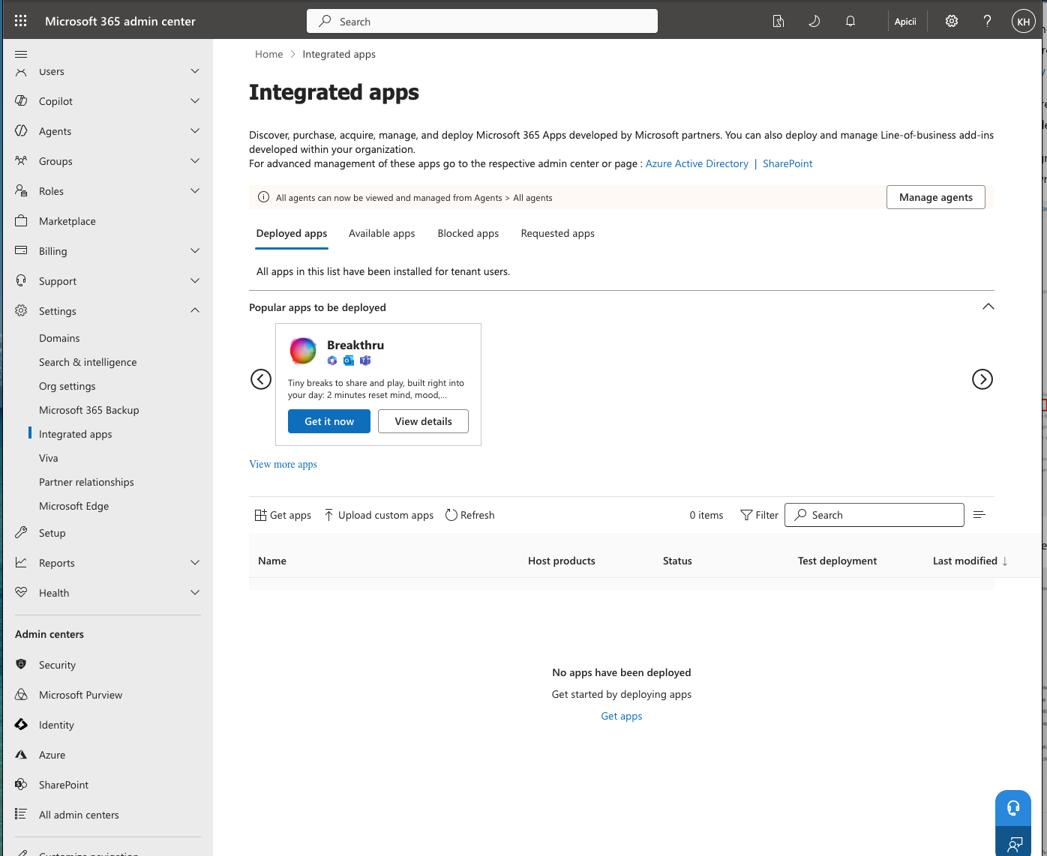Click Get it now for Breakthru

click(329, 421)
